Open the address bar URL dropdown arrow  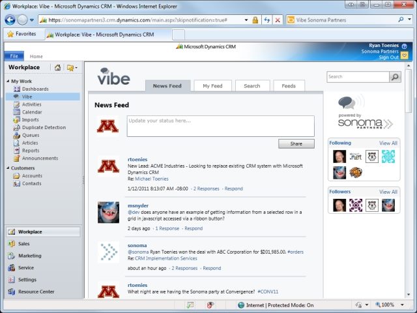tap(246, 20)
